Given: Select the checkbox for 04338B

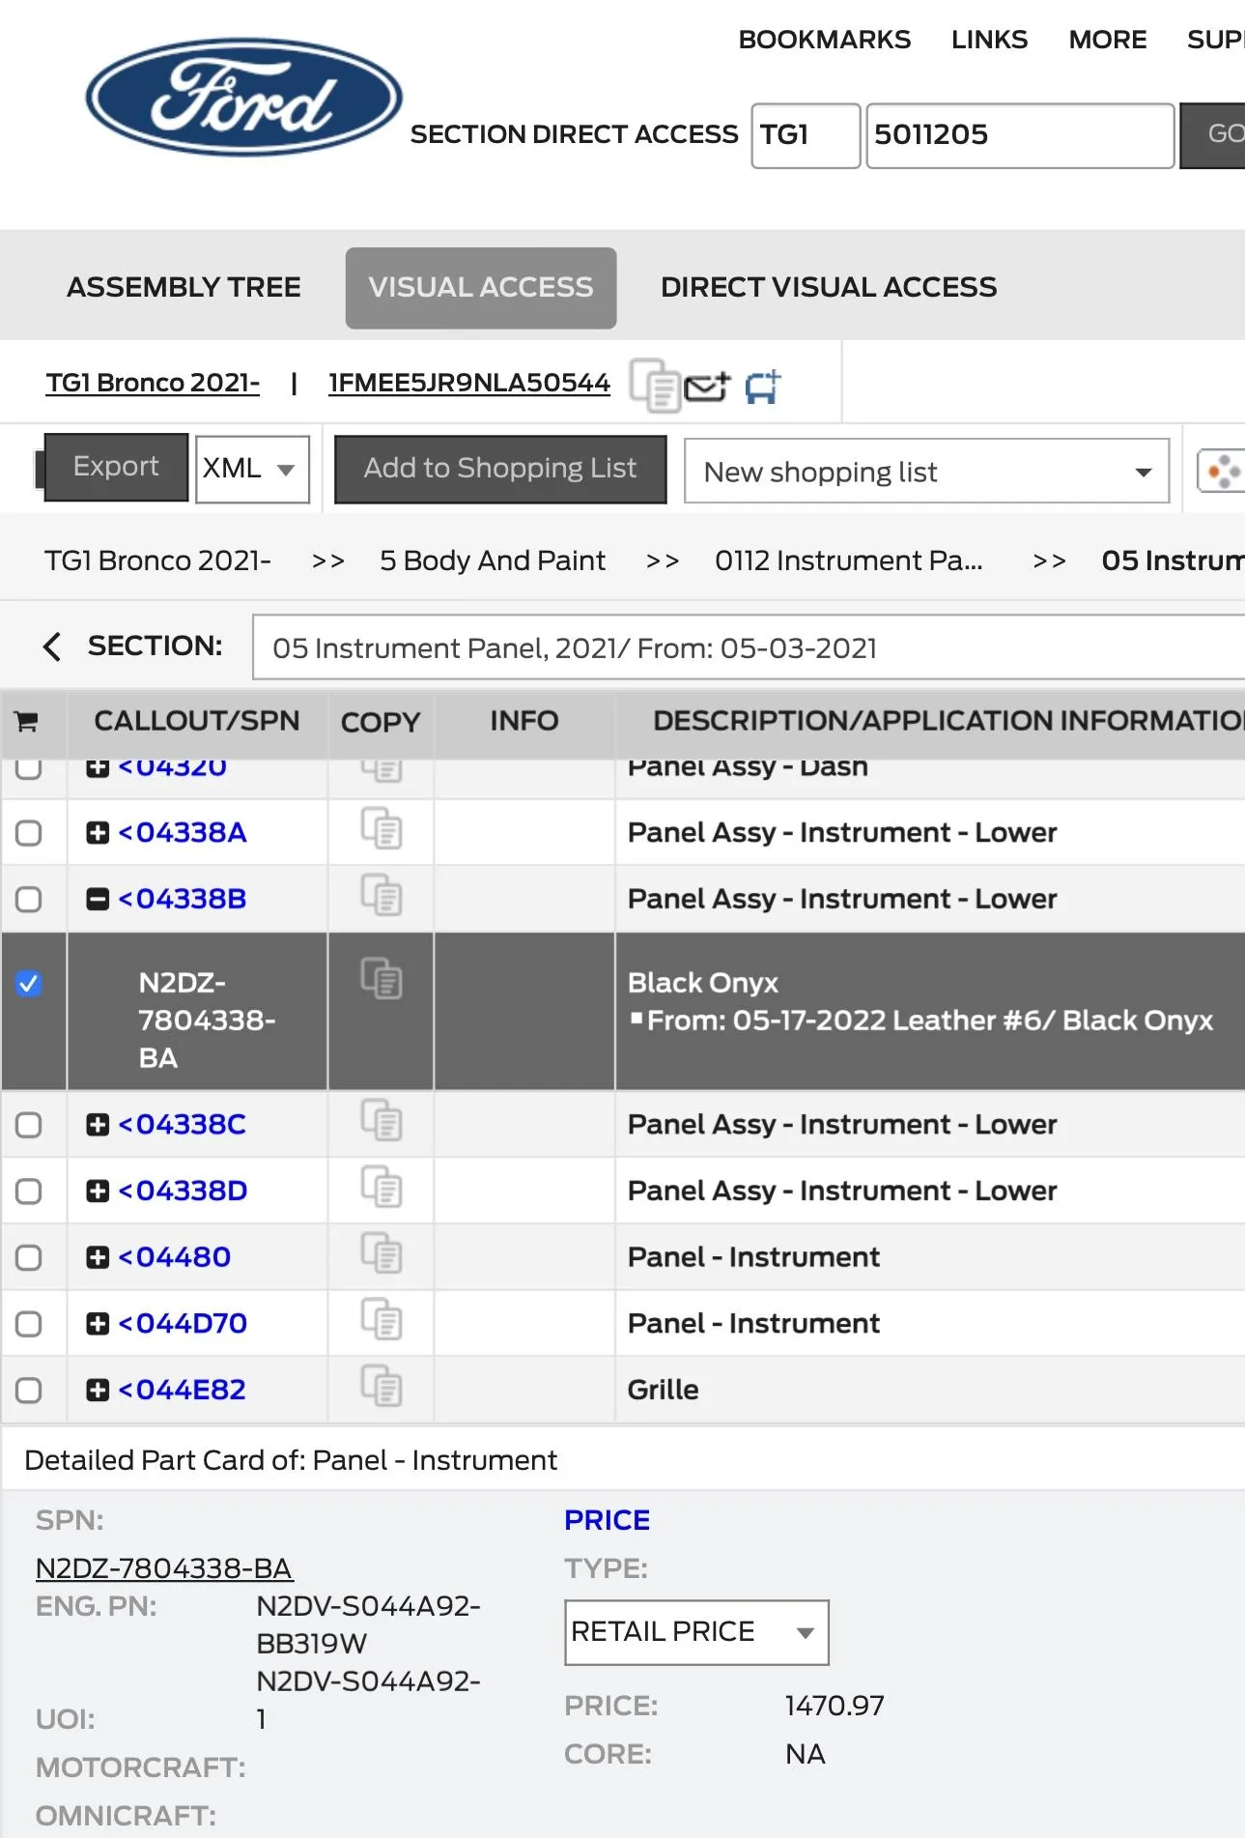Looking at the screenshot, I should (x=29, y=900).
